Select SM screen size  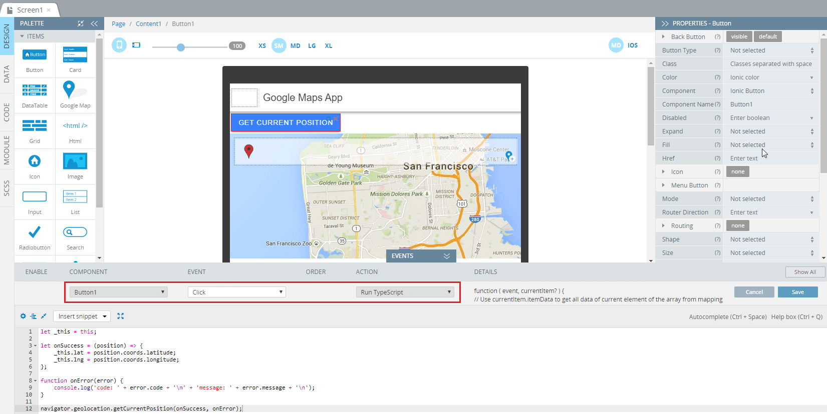pyautogui.click(x=279, y=45)
